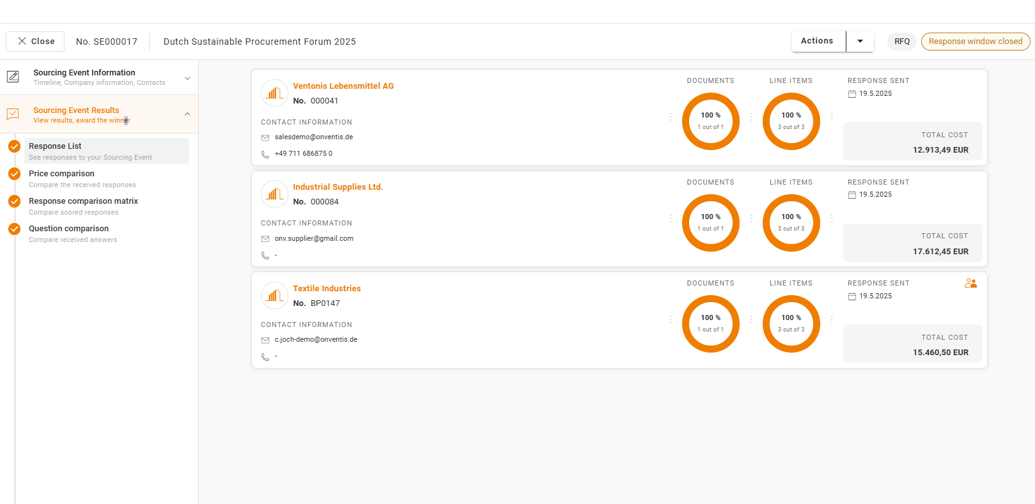Click the orange checkmark beside Response List

[14, 146]
